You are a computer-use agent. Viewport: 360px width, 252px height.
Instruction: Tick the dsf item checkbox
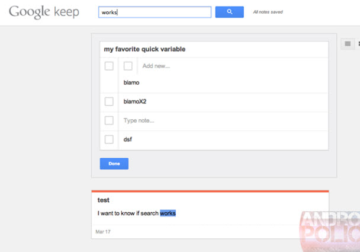[109, 139]
